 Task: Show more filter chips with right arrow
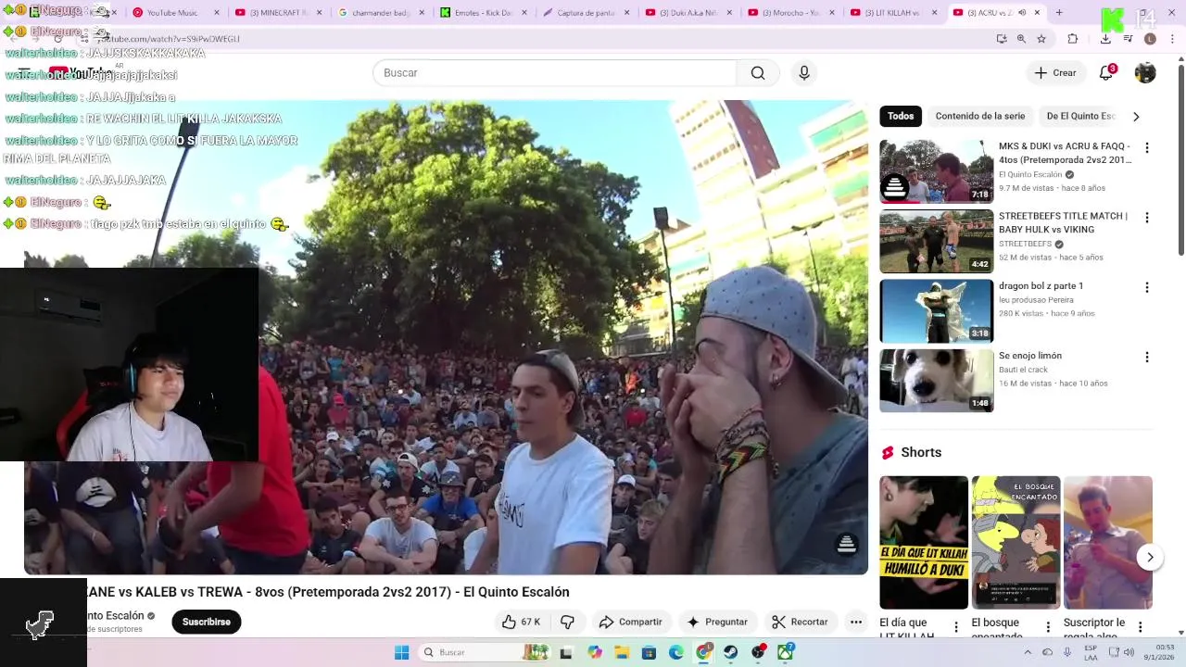pyautogui.click(x=1136, y=117)
